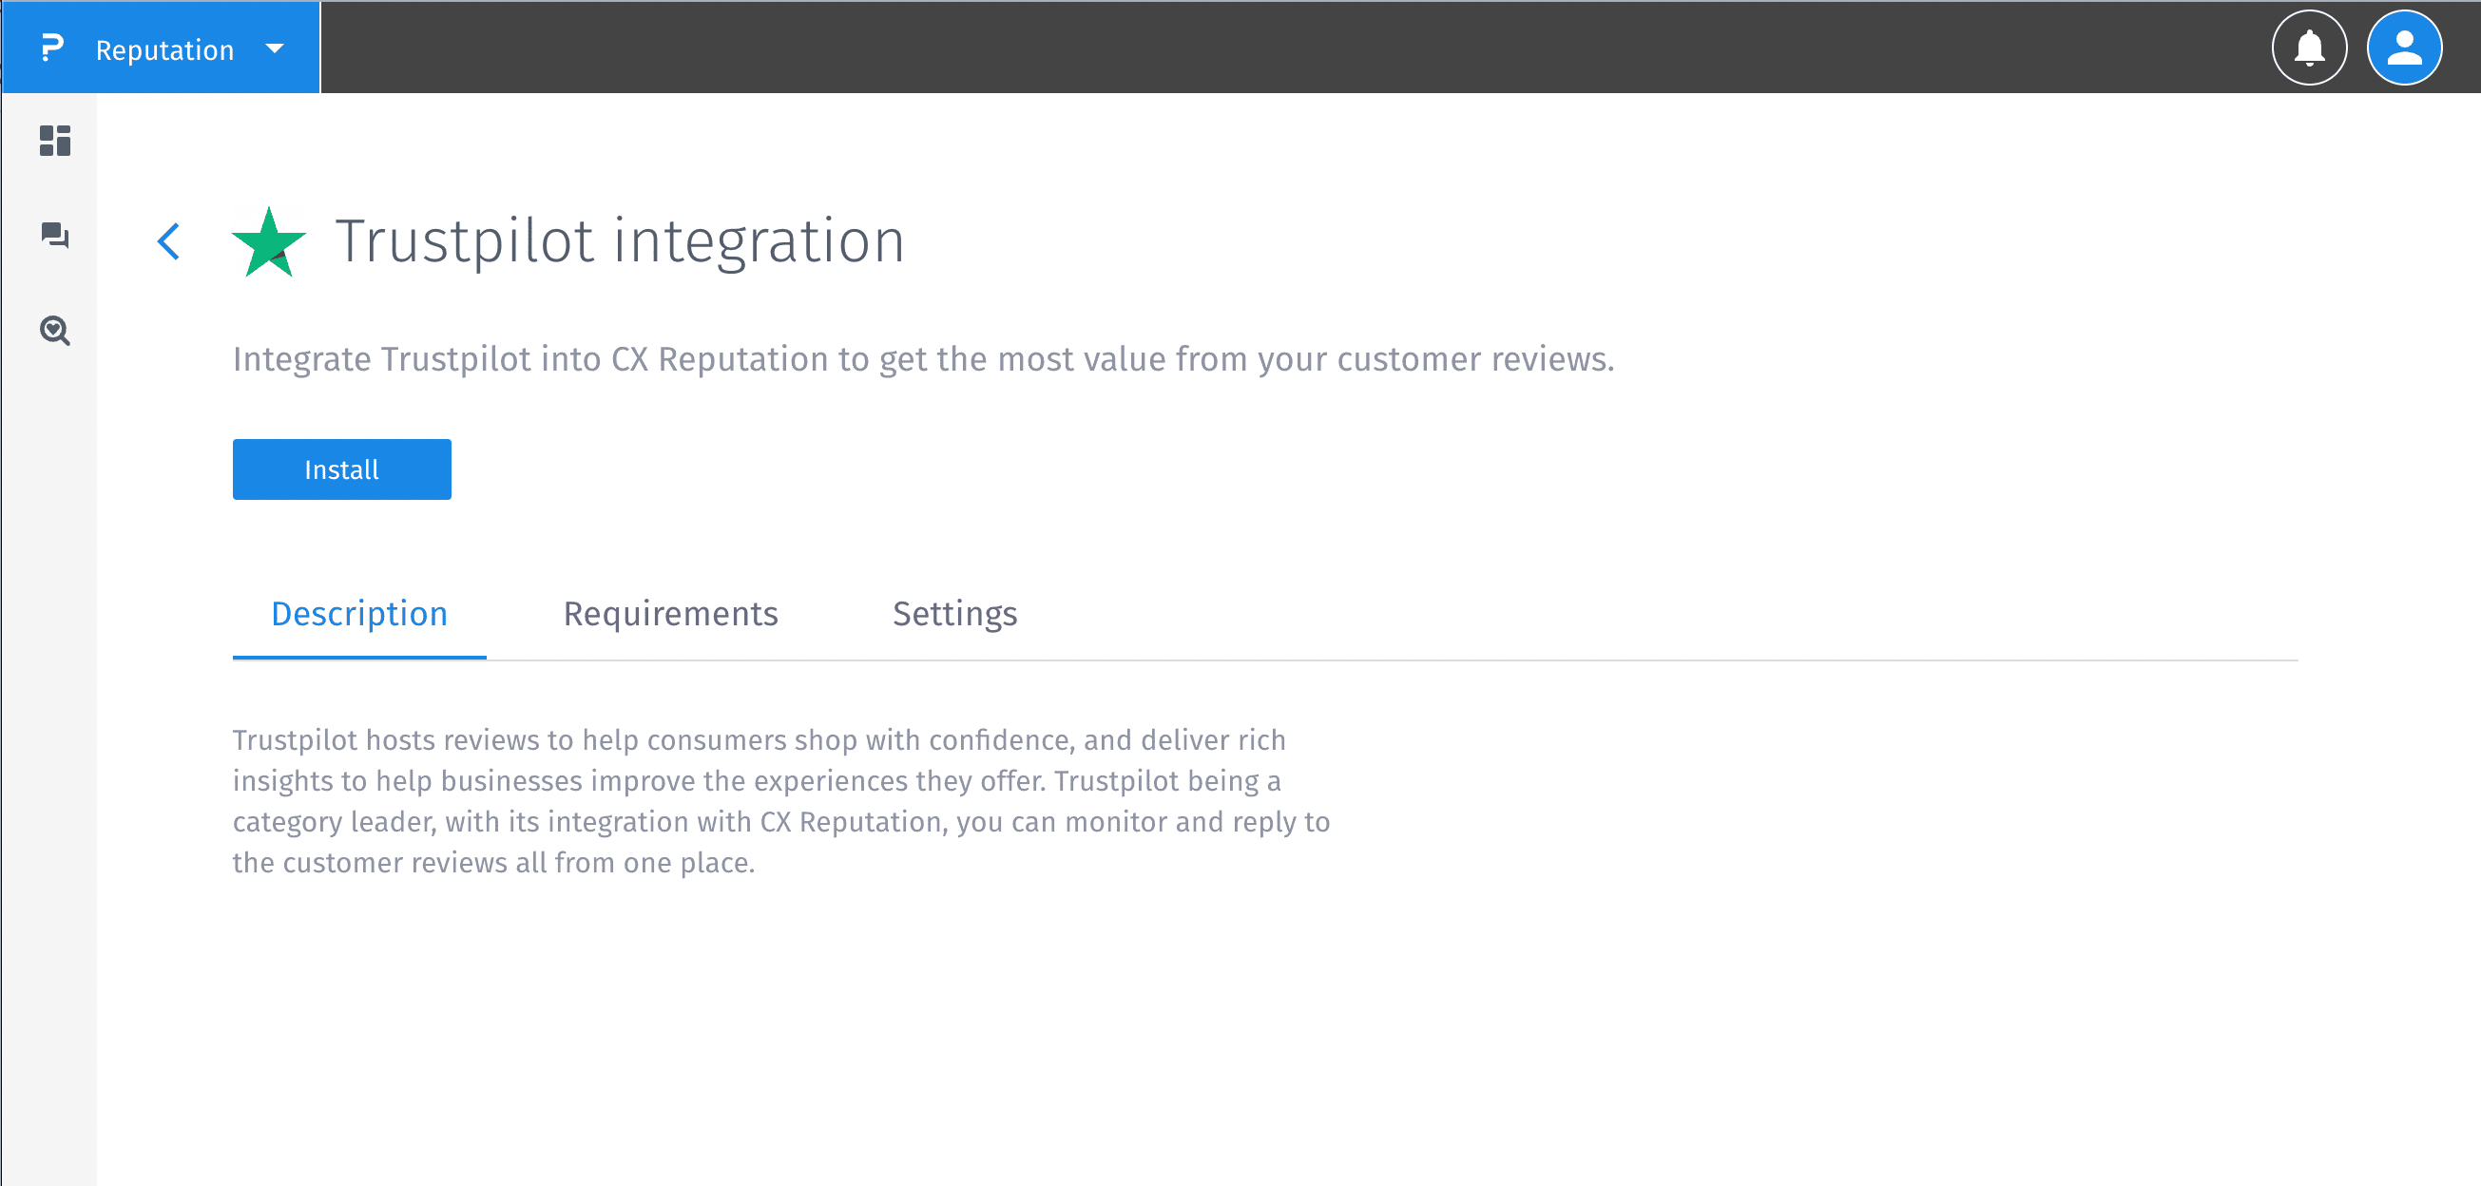Click the Reputation product switcher label
2481x1186 pixels.
coord(164,50)
